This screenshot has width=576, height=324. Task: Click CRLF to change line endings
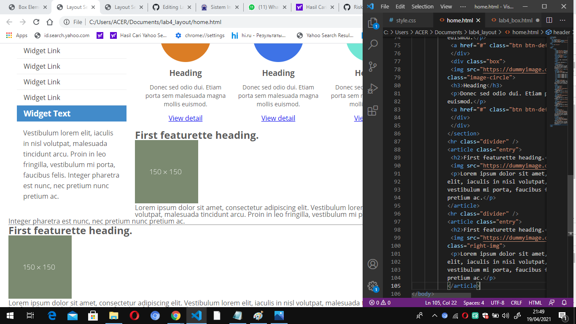click(x=516, y=302)
